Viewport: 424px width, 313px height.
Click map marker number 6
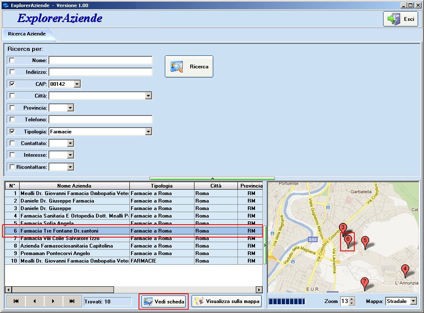[348, 241]
